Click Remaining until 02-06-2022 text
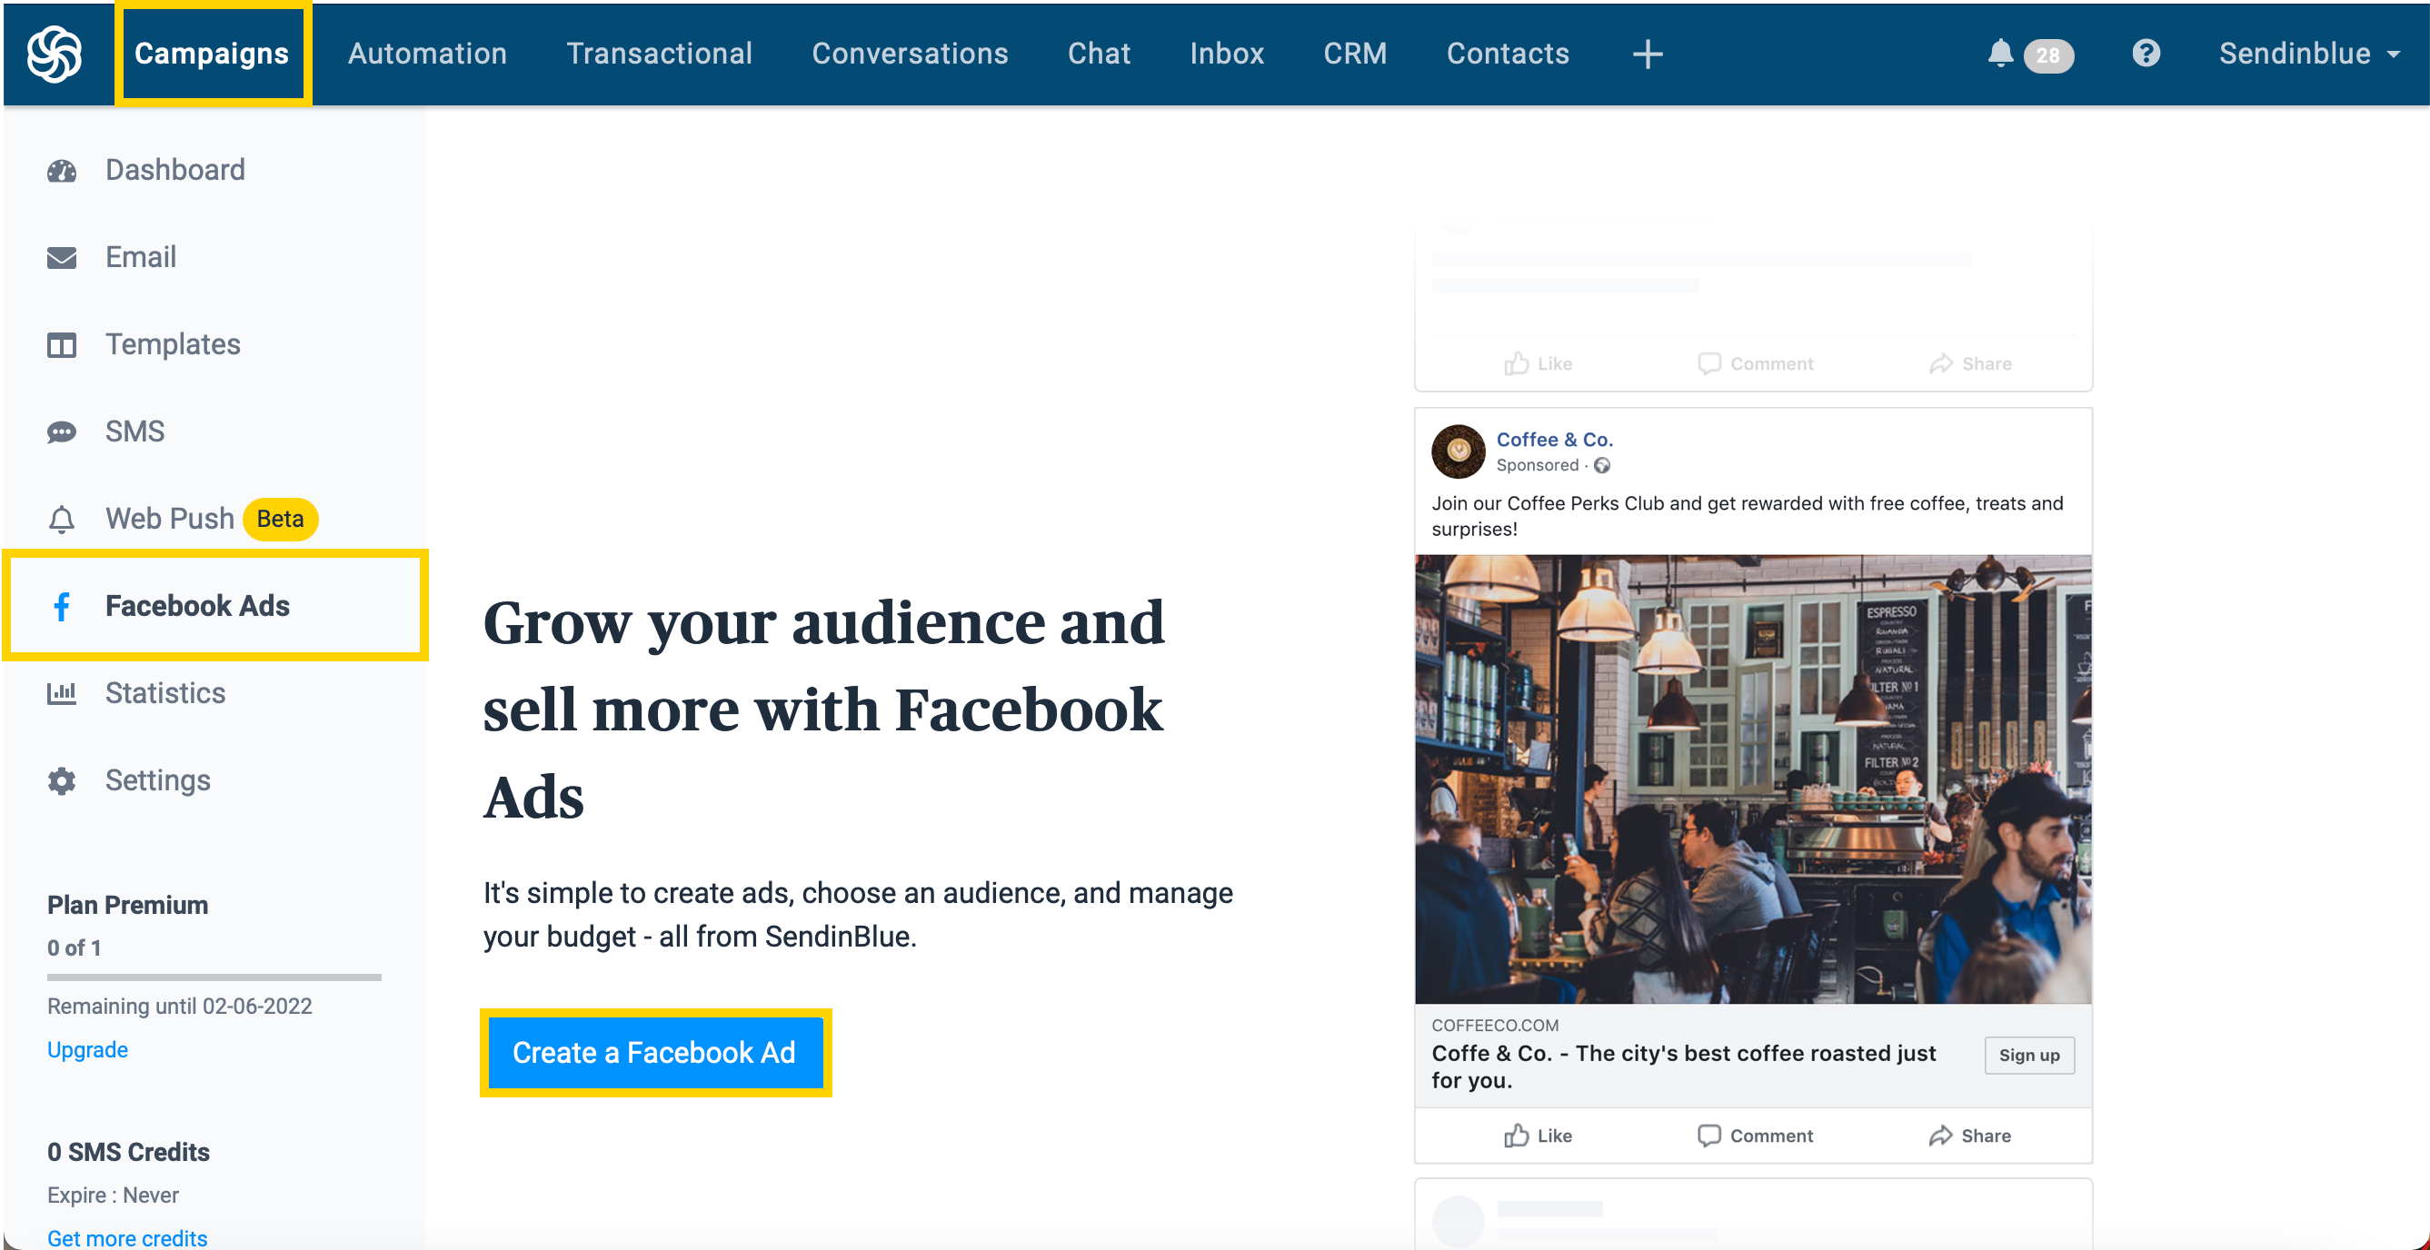2430x1250 pixels. pyautogui.click(x=179, y=1006)
